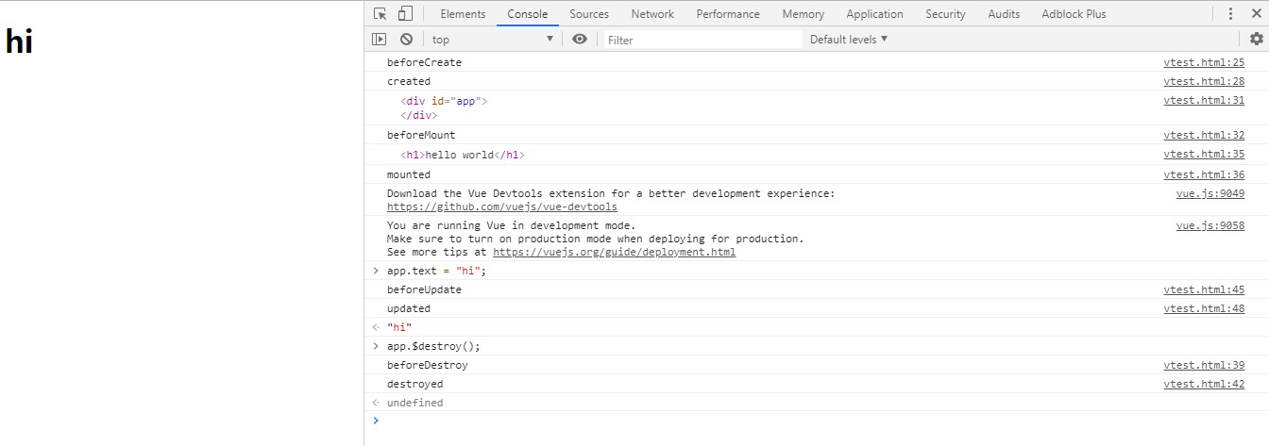
Task: Open the Memory tab
Action: (803, 13)
